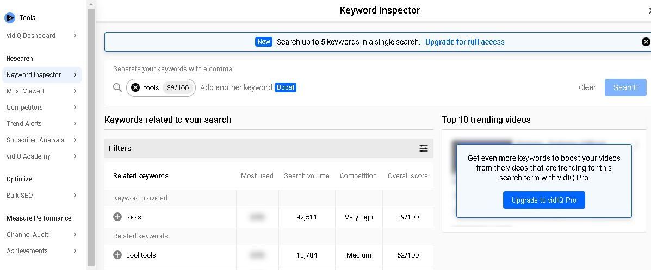Viewport: 651px width, 270px height.
Task: Click Upgrade to vidIQ Pro button
Action: (x=544, y=200)
